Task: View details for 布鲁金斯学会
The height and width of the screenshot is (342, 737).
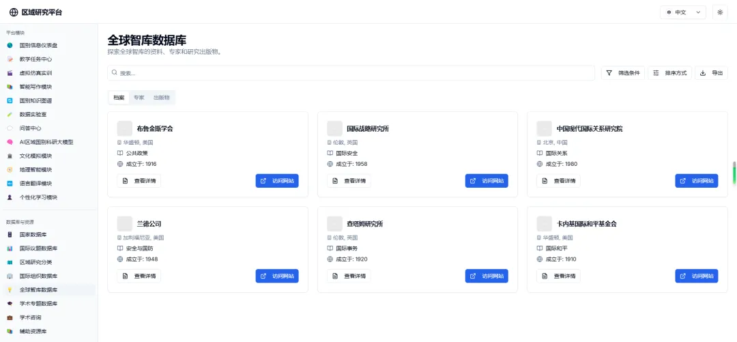Action: (139, 181)
